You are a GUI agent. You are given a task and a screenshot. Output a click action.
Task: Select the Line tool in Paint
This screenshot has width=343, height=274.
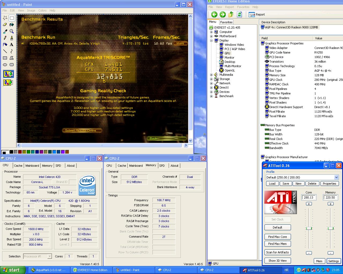(x=5, y=51)
